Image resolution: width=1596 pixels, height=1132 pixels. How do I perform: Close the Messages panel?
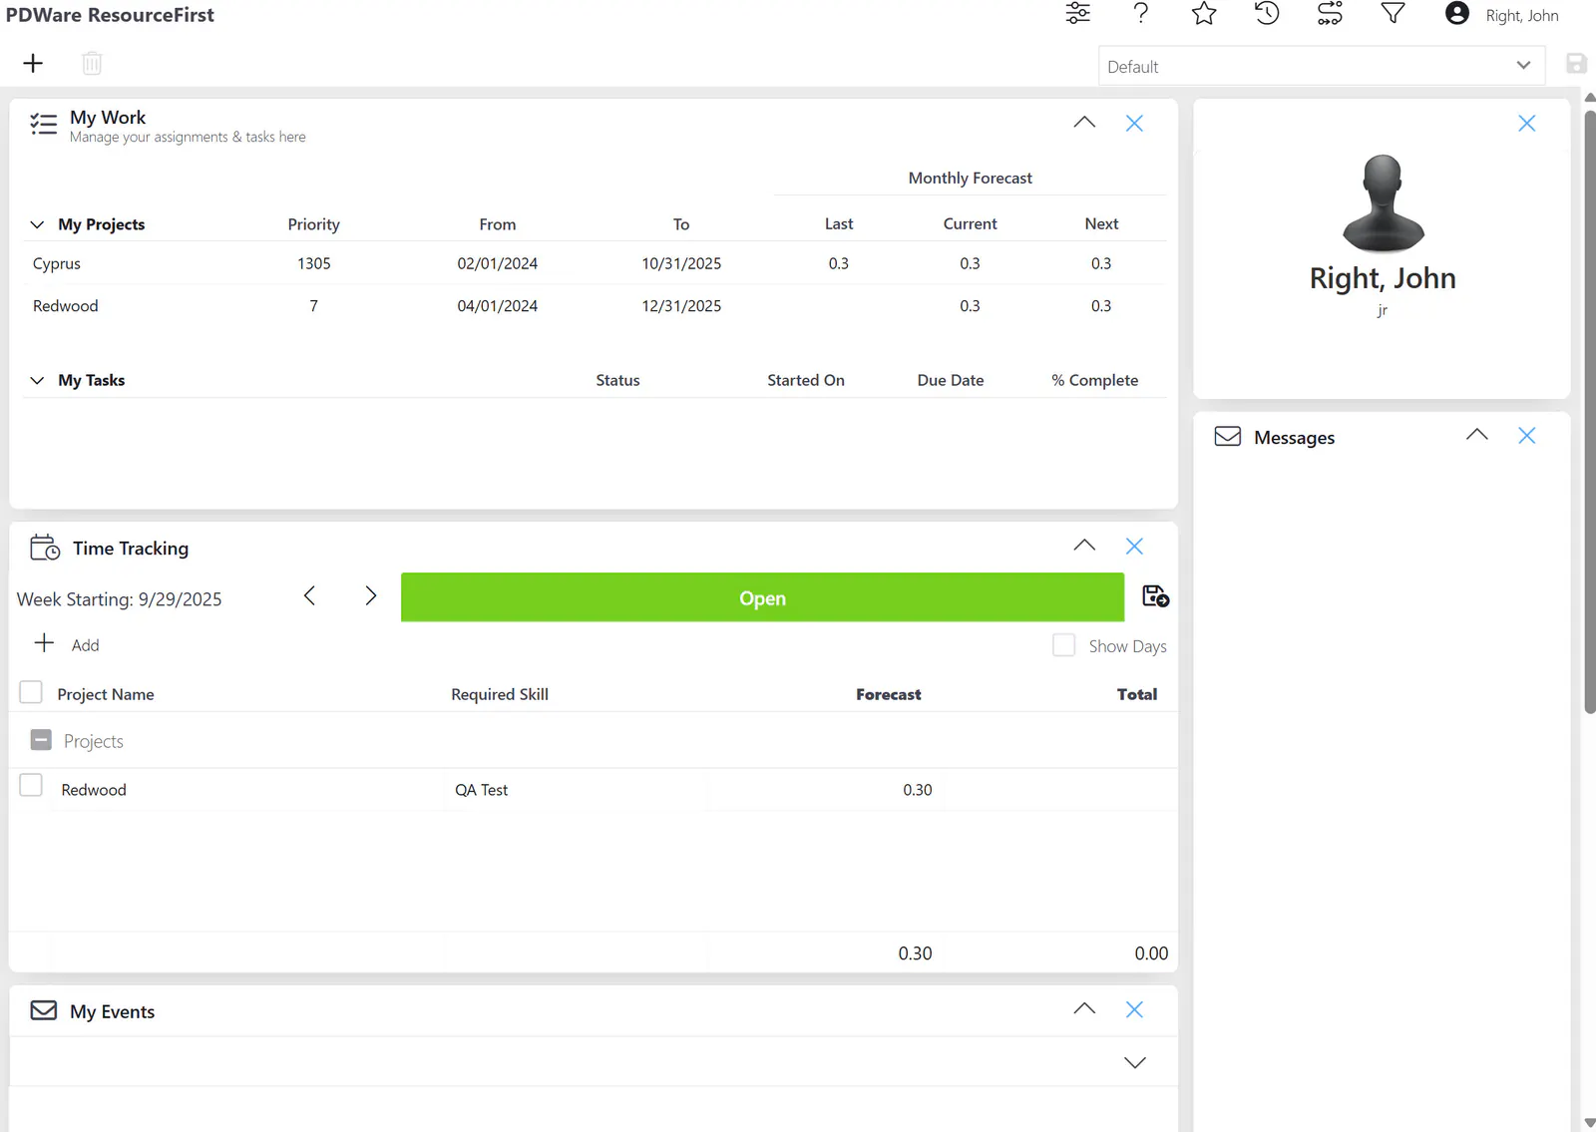coord(1526,436)
